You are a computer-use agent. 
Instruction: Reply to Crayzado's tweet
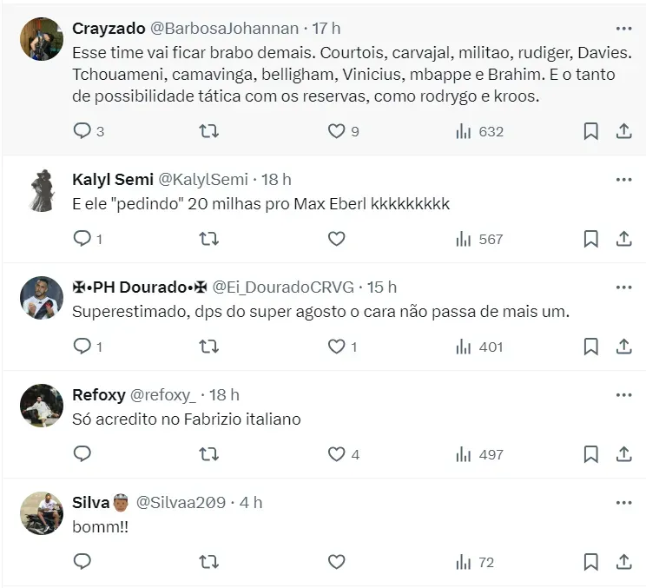coord(82,131)
